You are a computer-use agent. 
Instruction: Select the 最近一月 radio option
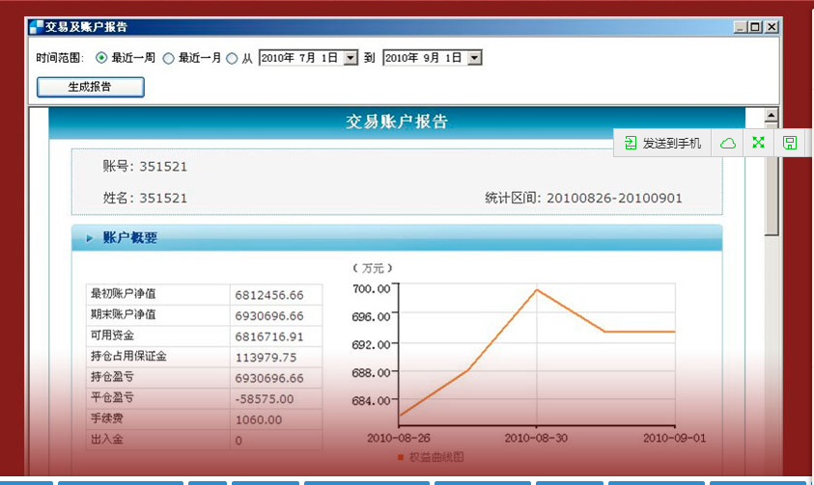coord(168,58)
